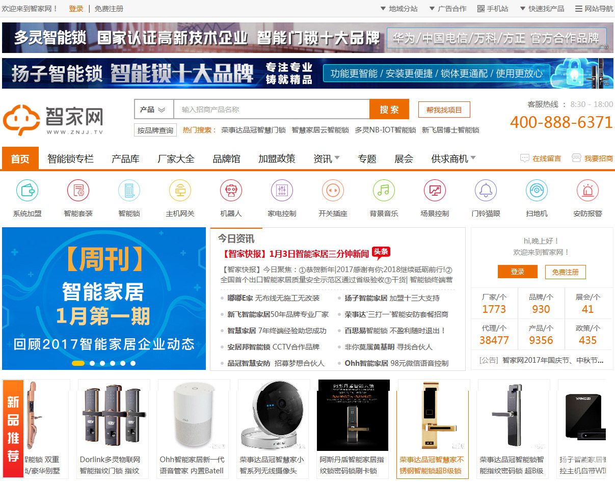Open news item 扬子智能家居 加盟十三大支持

tap(392, 298)
